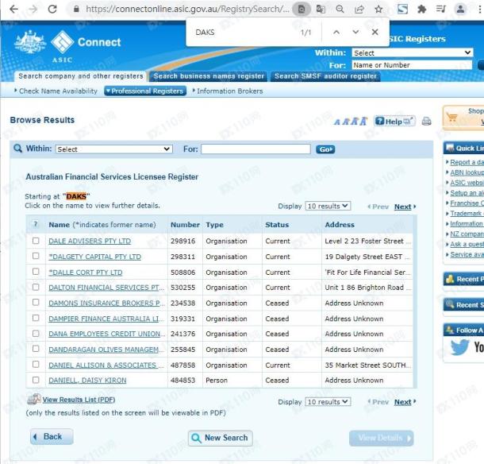Open the Search SMSF auditor register tab
The image size is (484, 464).
(325, 76)
